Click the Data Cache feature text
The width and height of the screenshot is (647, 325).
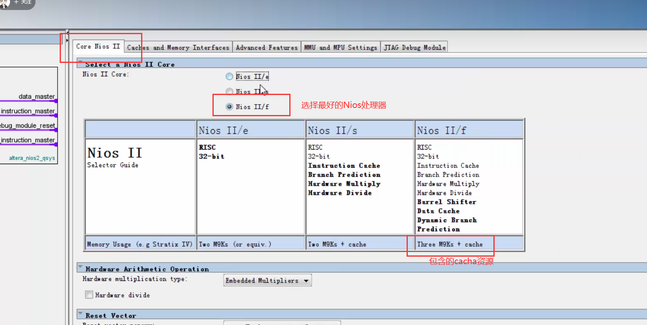coord(438,211)
